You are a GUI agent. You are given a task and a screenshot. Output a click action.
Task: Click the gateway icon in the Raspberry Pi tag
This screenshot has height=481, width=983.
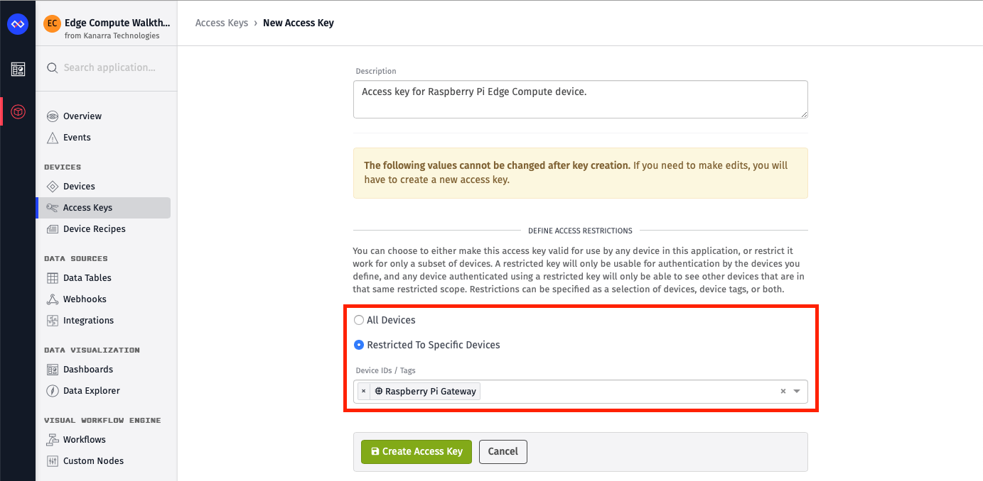pos(379,392)
